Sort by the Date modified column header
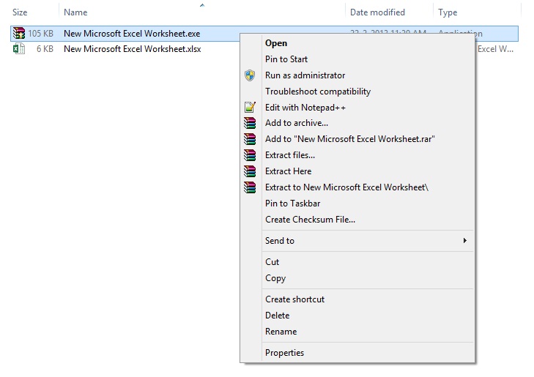 377,12
